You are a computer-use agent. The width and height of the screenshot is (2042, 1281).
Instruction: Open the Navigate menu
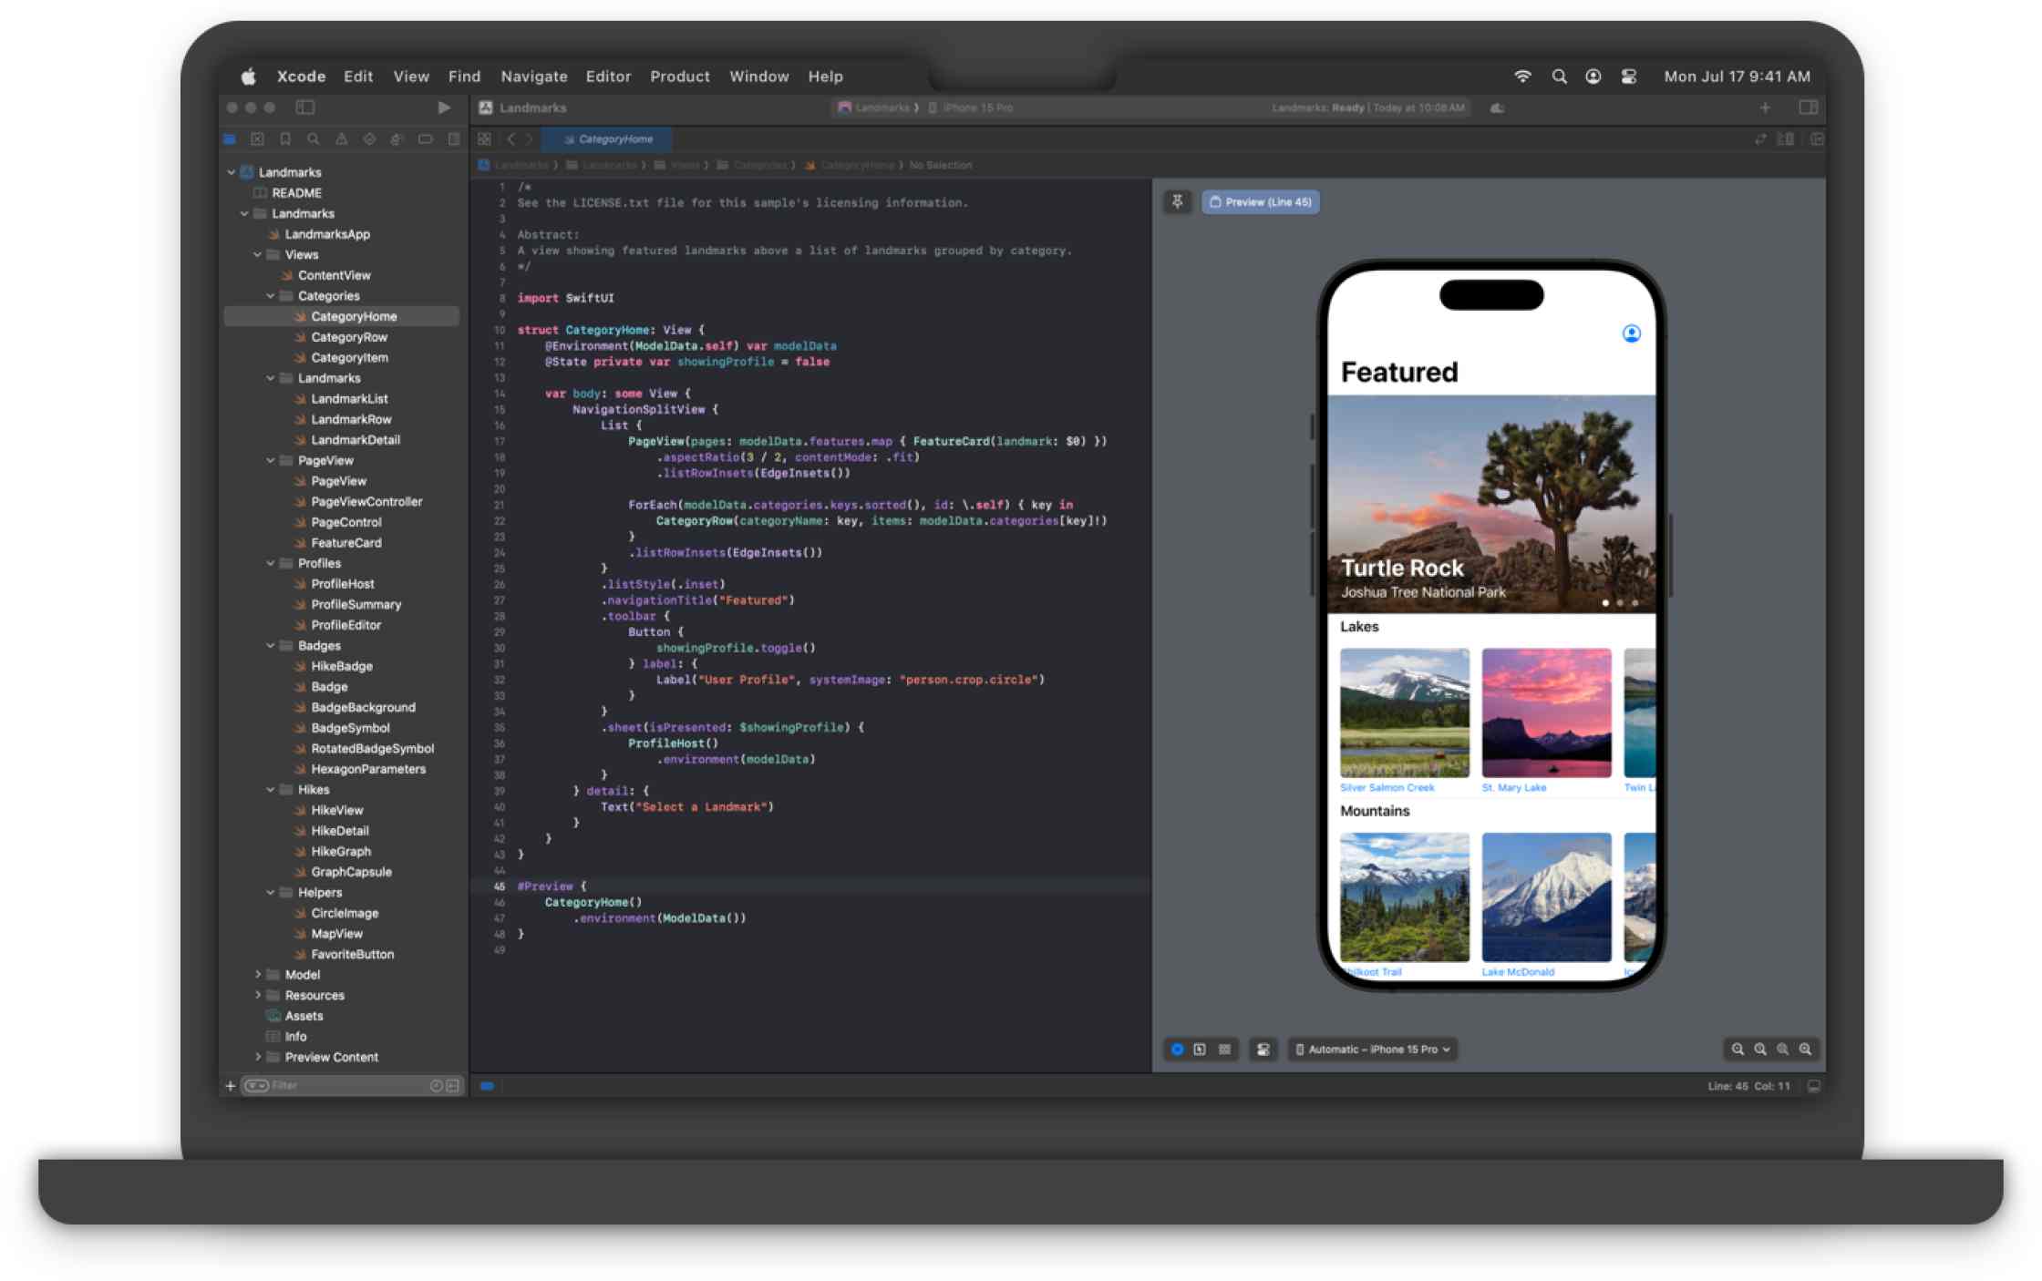533,77
